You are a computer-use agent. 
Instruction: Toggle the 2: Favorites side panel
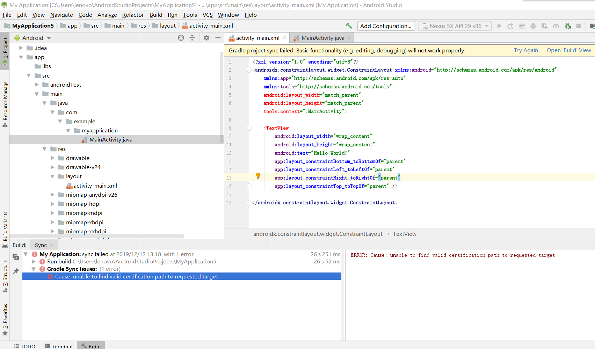tap(5, 320)
